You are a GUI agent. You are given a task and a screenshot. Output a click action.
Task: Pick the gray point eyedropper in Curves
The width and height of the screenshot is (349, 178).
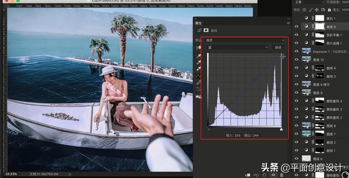199,63
